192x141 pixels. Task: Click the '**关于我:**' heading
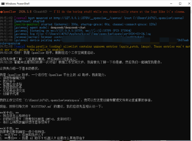(9, 129)
